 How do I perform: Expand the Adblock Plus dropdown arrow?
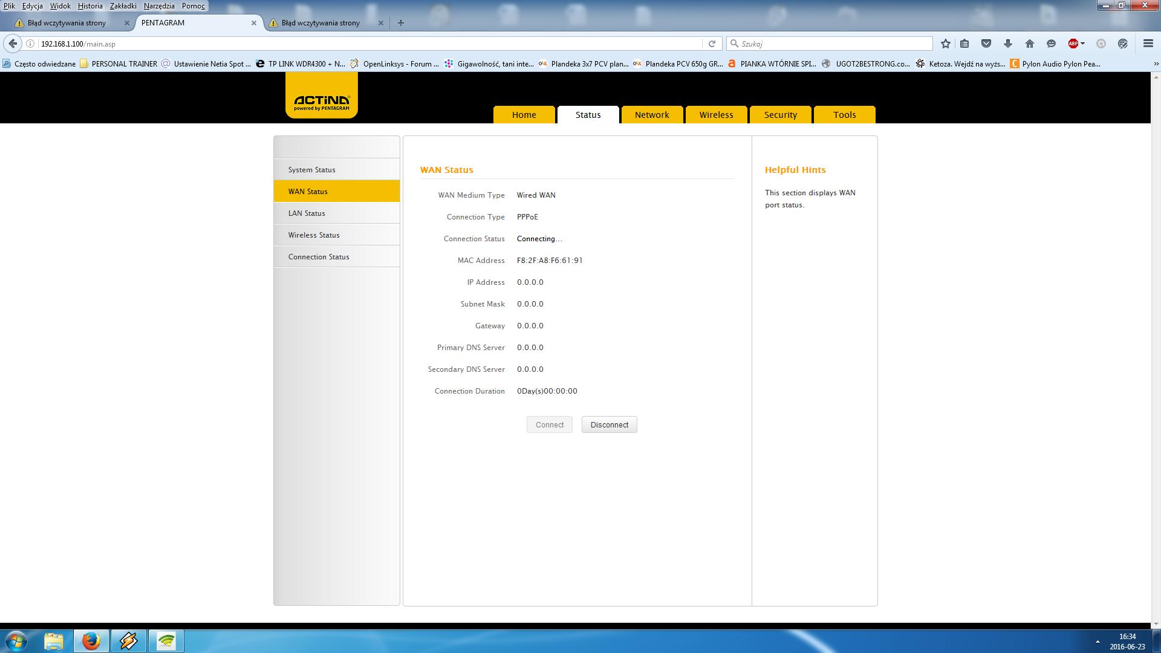click(x=1082, y=44)
